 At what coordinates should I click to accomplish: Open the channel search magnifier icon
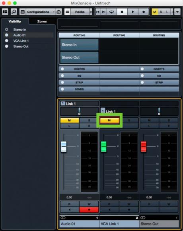14,12
